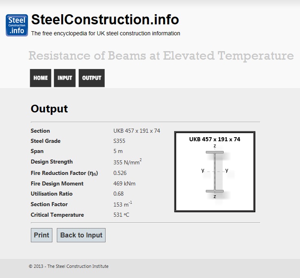Go back using Back to Input
Viewport: 300px width, 278px height.
[x=81, y=235]
